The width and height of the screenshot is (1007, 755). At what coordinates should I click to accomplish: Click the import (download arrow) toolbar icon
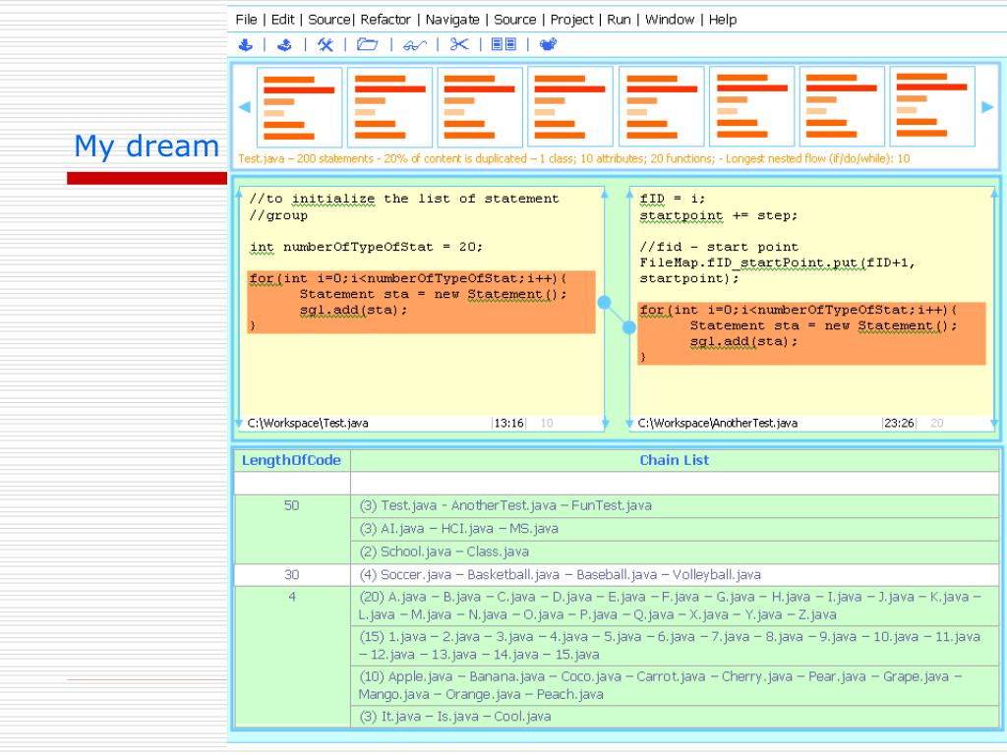tap(245, 44)
